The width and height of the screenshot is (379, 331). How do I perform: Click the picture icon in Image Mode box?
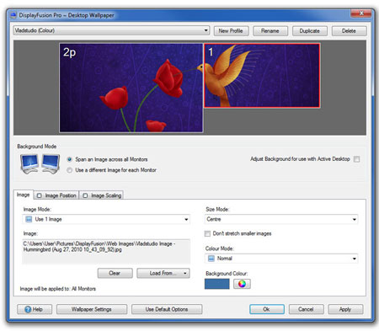tap(29, 219)
